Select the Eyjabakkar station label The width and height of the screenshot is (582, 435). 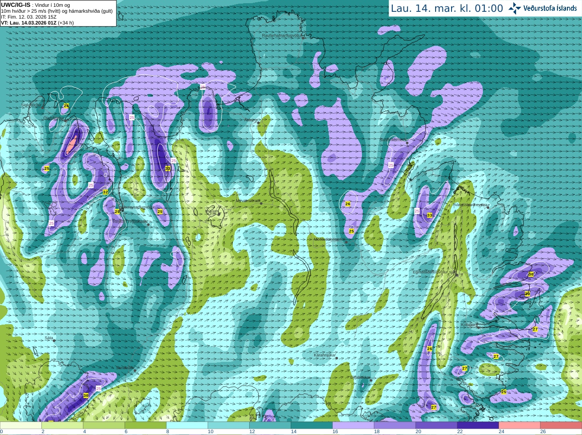tap(360, 377)
